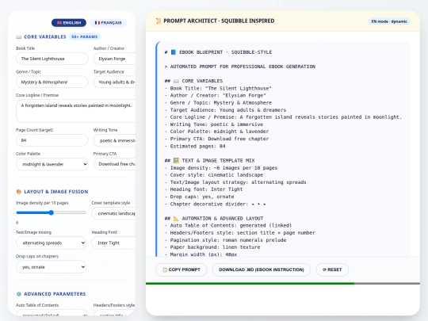Image resolution: width=428 pixels, height=321 pixels.
Task: Edit the Heading Font field
Action: click(113, 243)
